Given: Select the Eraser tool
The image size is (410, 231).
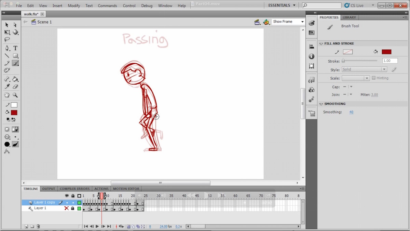Looking at the screenshot, I should click(15, 87).
